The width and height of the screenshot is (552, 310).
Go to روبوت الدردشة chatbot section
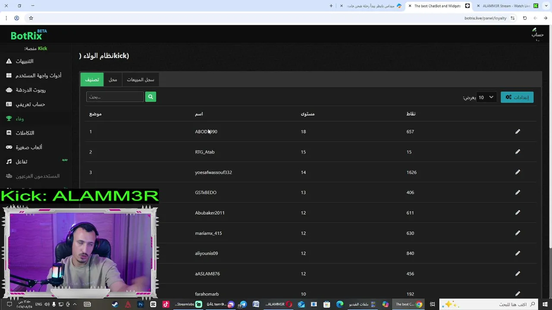coord(31,90)
